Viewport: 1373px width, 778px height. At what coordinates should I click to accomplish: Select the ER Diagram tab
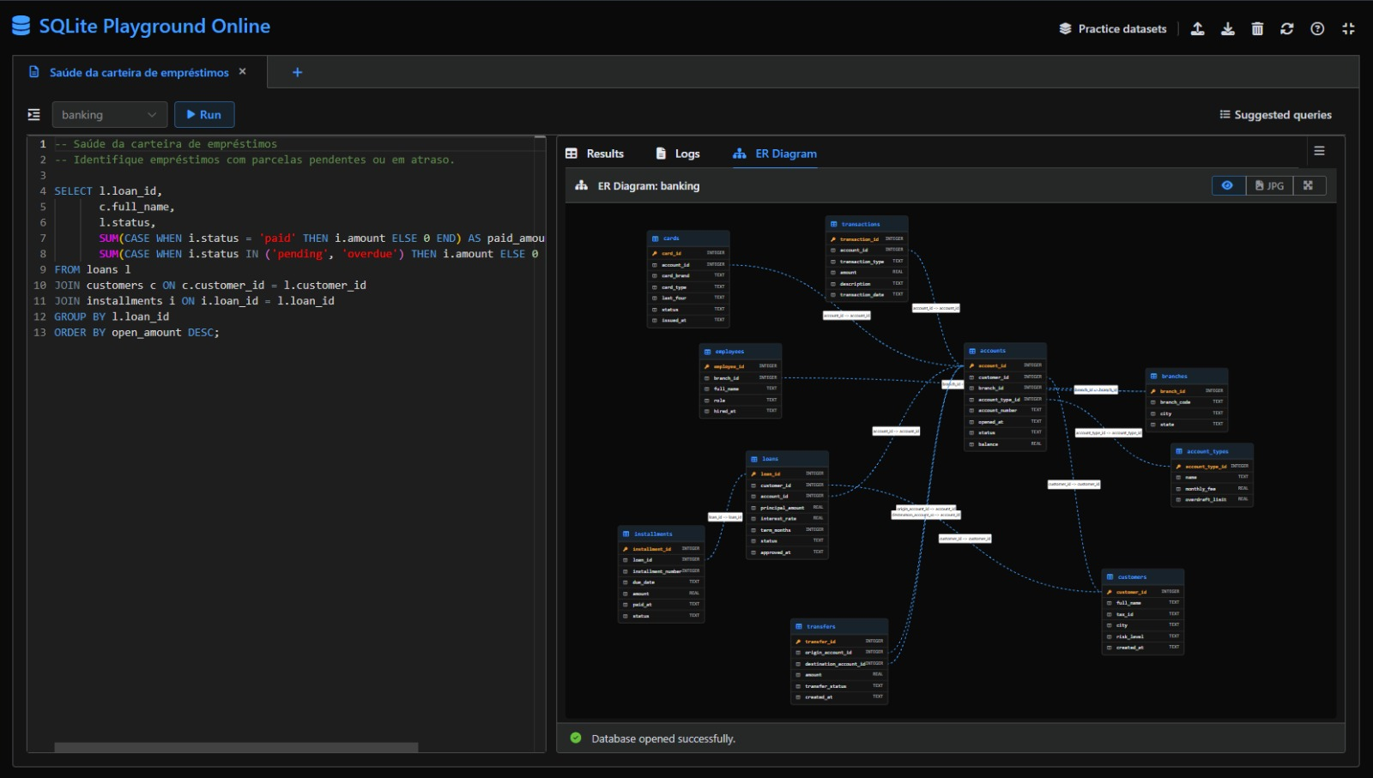click(775, 154)
